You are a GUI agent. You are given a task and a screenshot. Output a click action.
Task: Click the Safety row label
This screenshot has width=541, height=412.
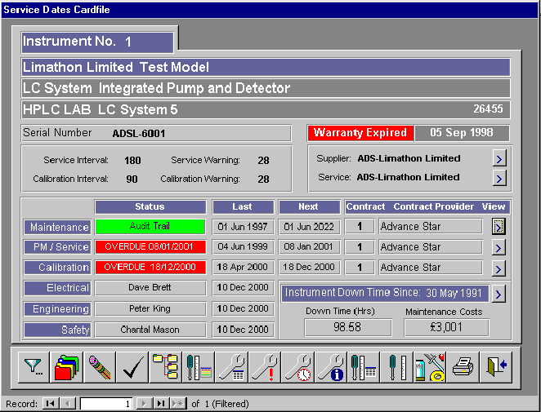58,330
